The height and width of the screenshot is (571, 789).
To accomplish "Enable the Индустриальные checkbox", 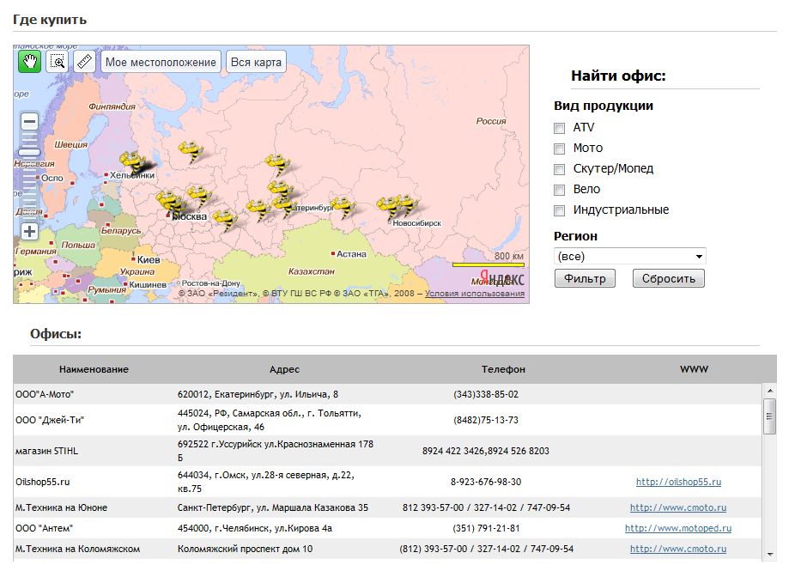I will [x=558, y=210].
